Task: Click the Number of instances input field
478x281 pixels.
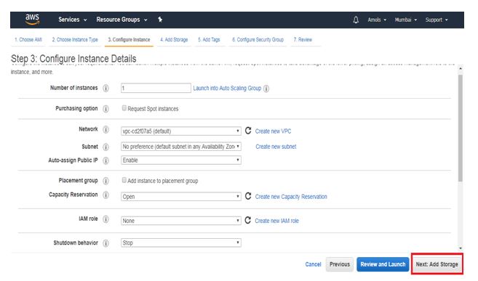Action: point(156,88)
